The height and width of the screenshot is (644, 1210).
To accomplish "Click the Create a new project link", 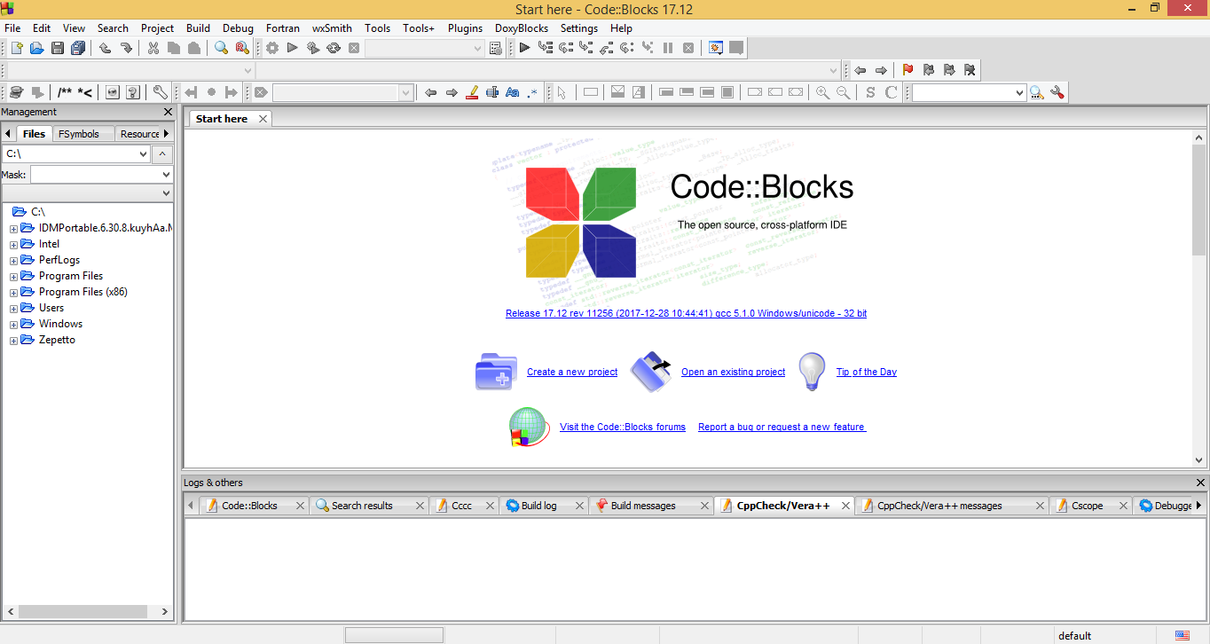I will click(572, 373).
